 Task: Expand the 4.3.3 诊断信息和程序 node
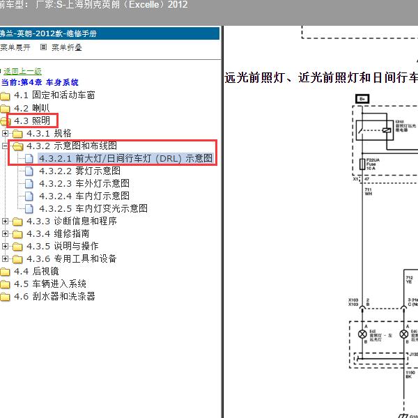coord(5,221)
